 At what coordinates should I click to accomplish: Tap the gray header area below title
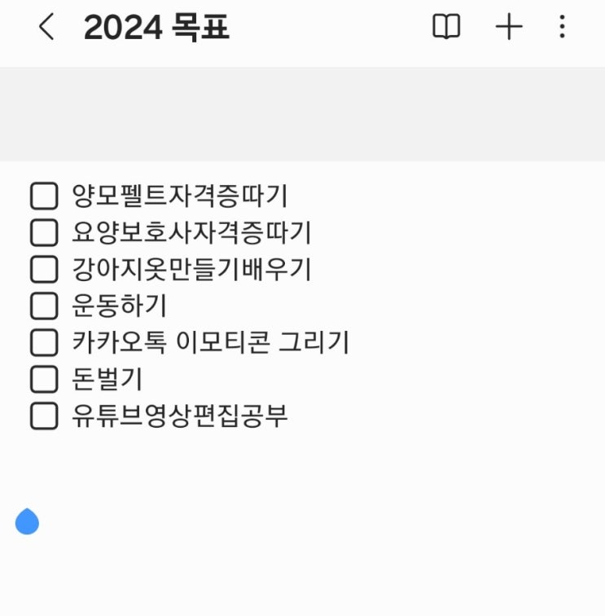[302, 114]
